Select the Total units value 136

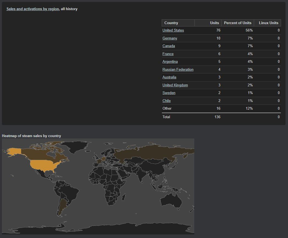tap(217, 117)
